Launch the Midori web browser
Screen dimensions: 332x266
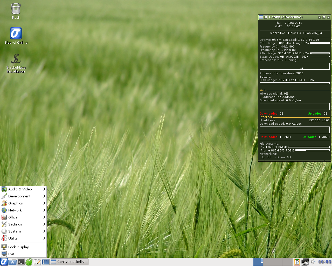click(x=29, y=262)
